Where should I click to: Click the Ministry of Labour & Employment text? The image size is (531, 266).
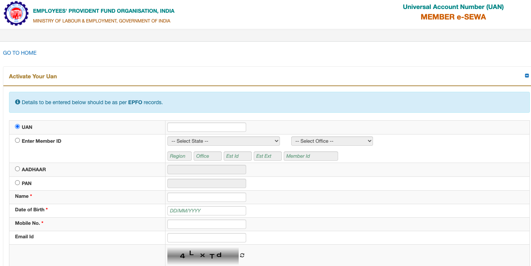[x=102, y=21]
